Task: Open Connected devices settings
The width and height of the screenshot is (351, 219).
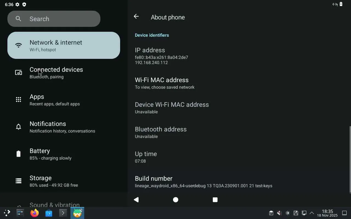Action: click(64, 73)
